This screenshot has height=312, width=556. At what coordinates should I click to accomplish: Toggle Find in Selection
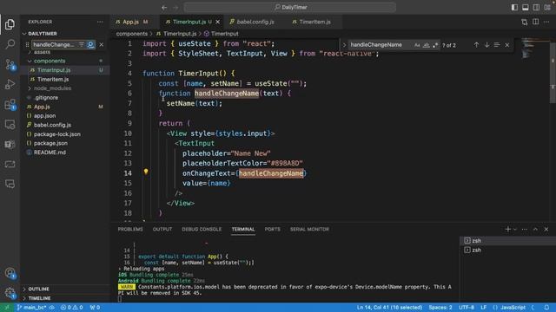tap(497, 45)
